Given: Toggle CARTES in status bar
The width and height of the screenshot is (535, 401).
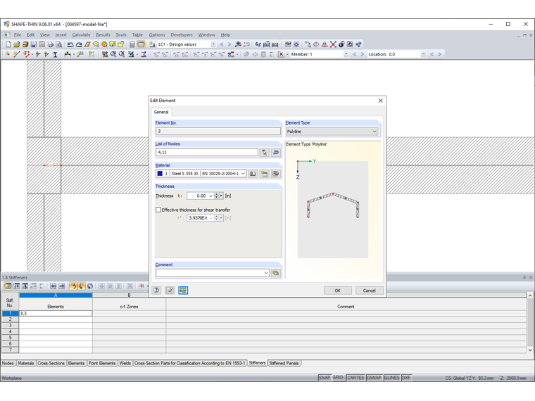Looking at the screenshot, I should click(x=355, y=378).
